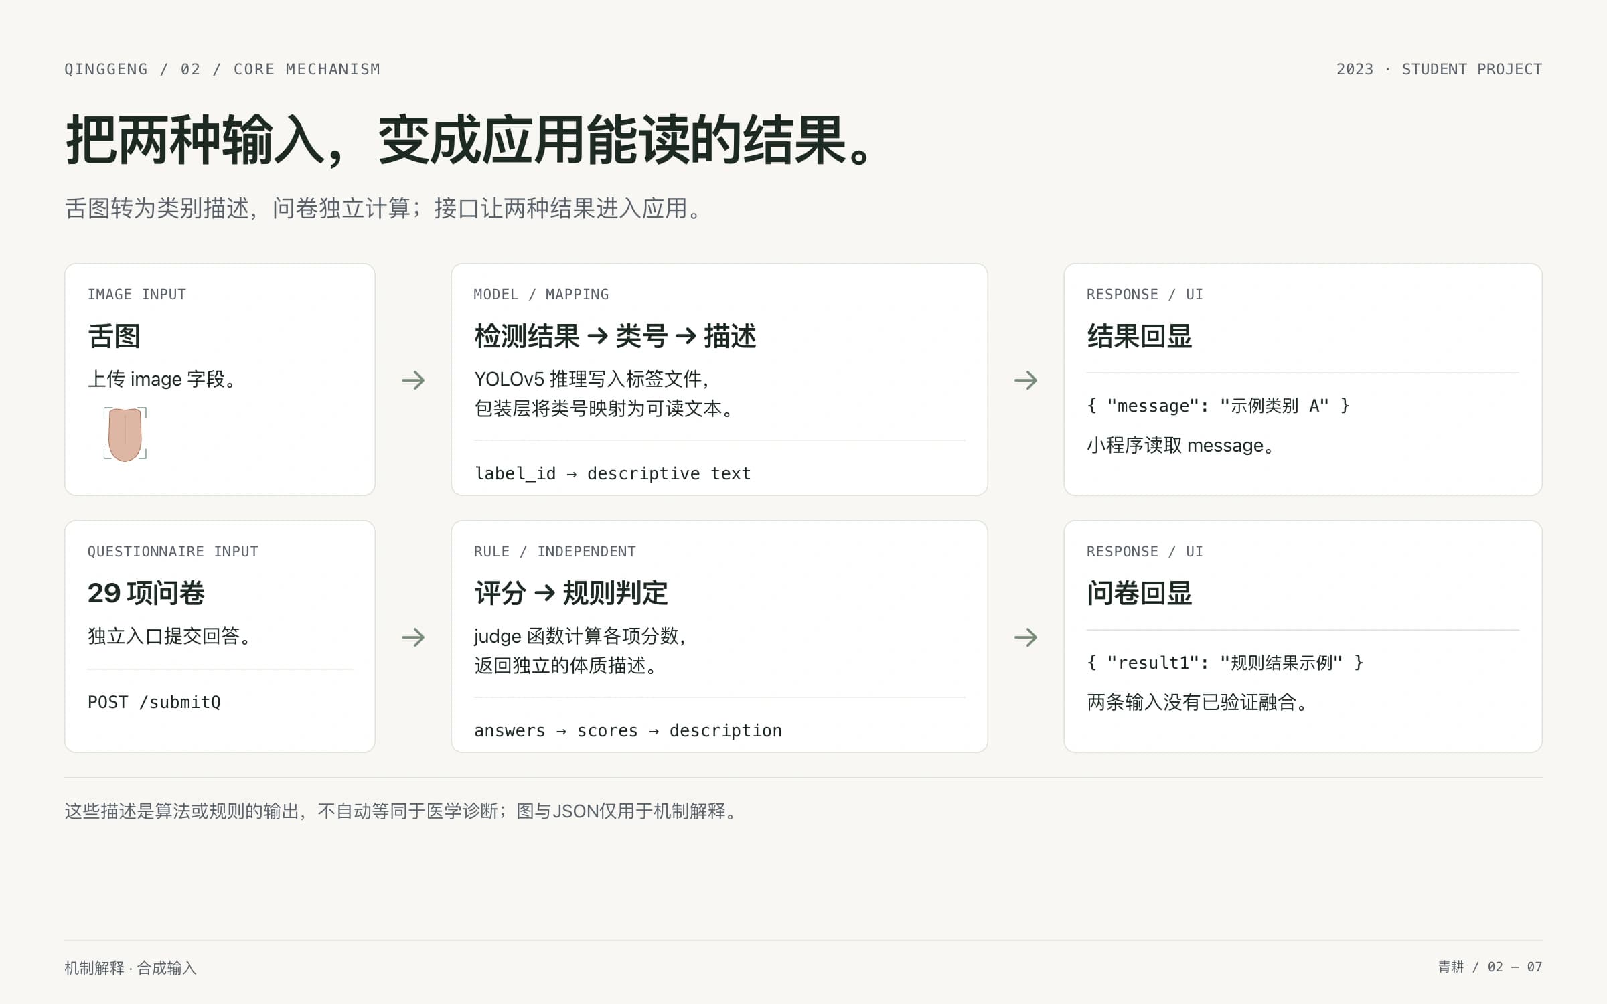
Task: Click the RULE / INDEPENDENT label
Action: pos(554,552)
